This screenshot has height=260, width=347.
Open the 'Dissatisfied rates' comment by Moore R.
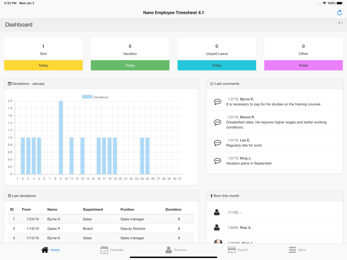tap(274, 122)
